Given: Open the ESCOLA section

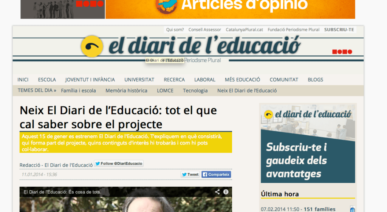Looking at the screenshot, I should (x=47, y=80).
